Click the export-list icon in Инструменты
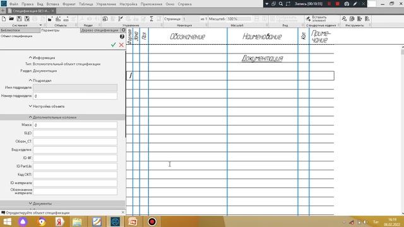The width and height of the screenshot is (404, 227). coord(359,19)
